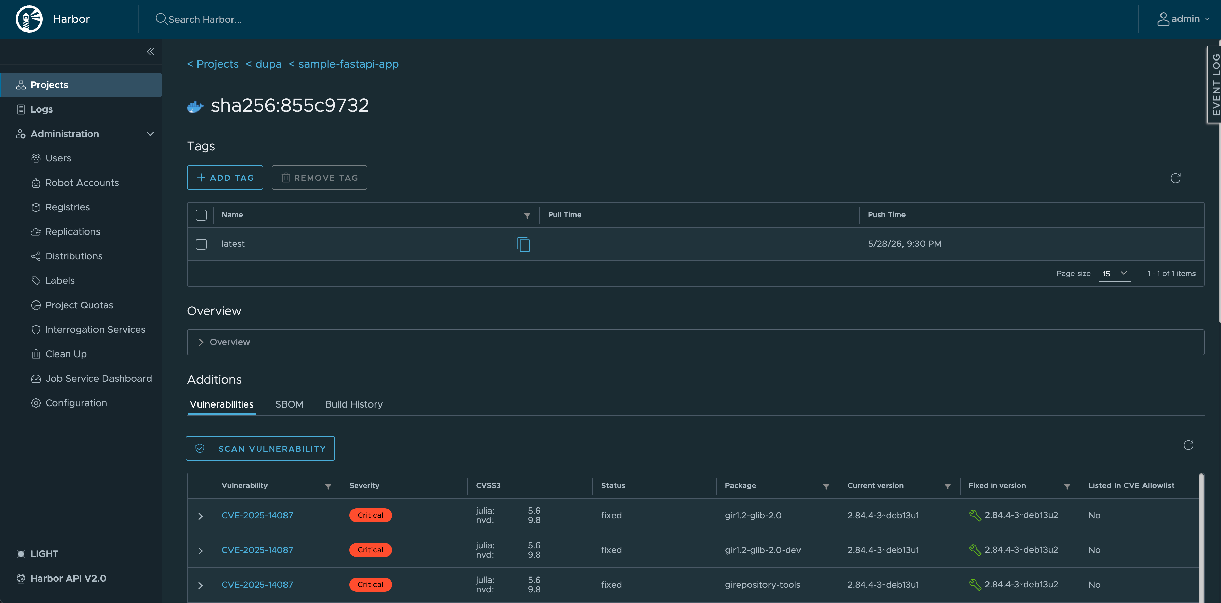Click the REMOVE TAG button
The width and height of the screenshot is (1221, 603).
pos(320,178)
